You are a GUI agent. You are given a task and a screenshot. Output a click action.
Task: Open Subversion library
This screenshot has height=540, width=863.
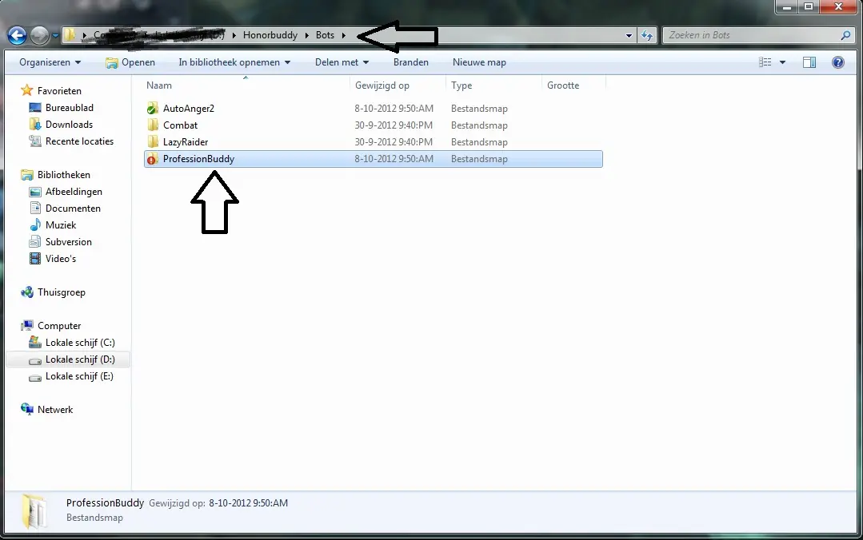[68, 242]
